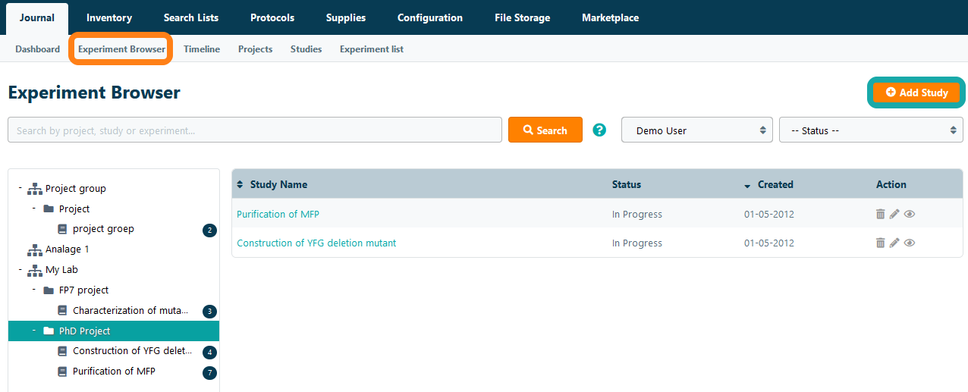Switch to the Inventory tab

tap(108, 17)
